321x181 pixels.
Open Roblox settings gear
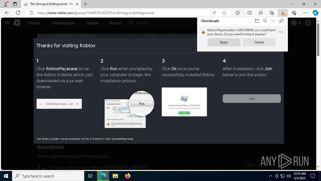308,23
